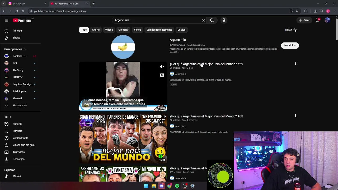Open Argensimia channel name link

click(x=178, y=40)
